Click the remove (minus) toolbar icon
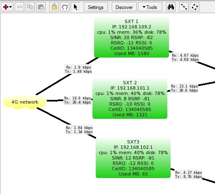Screen dimensions: 215x194 click(19, 7)
